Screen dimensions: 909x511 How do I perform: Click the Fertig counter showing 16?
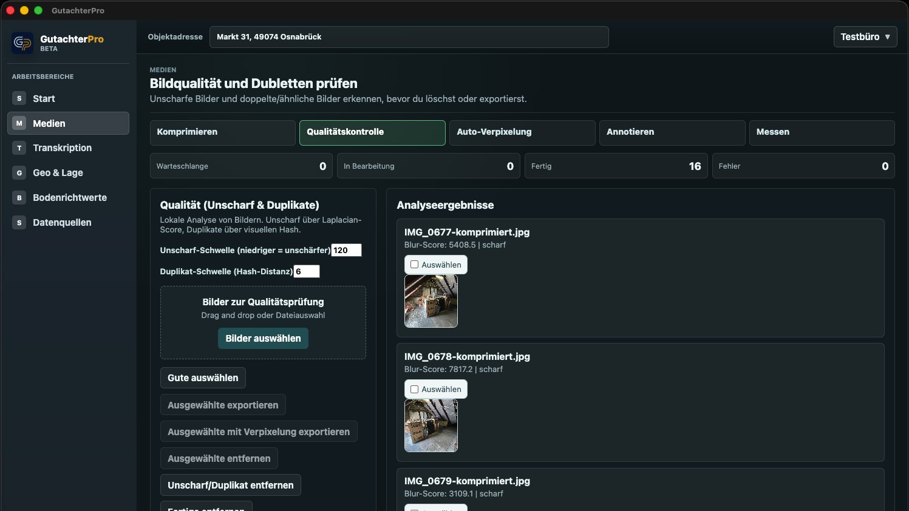click(616, 166)
